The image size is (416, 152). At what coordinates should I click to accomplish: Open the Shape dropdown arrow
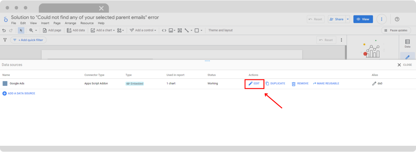click(201, 30)
